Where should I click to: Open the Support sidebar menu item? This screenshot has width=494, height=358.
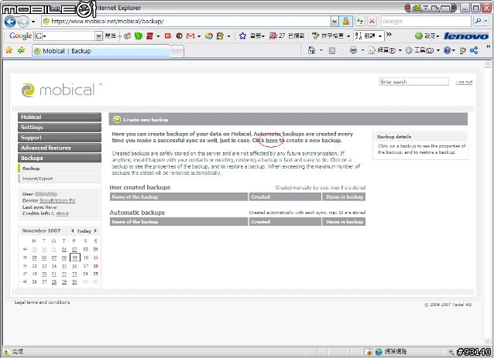60,138
